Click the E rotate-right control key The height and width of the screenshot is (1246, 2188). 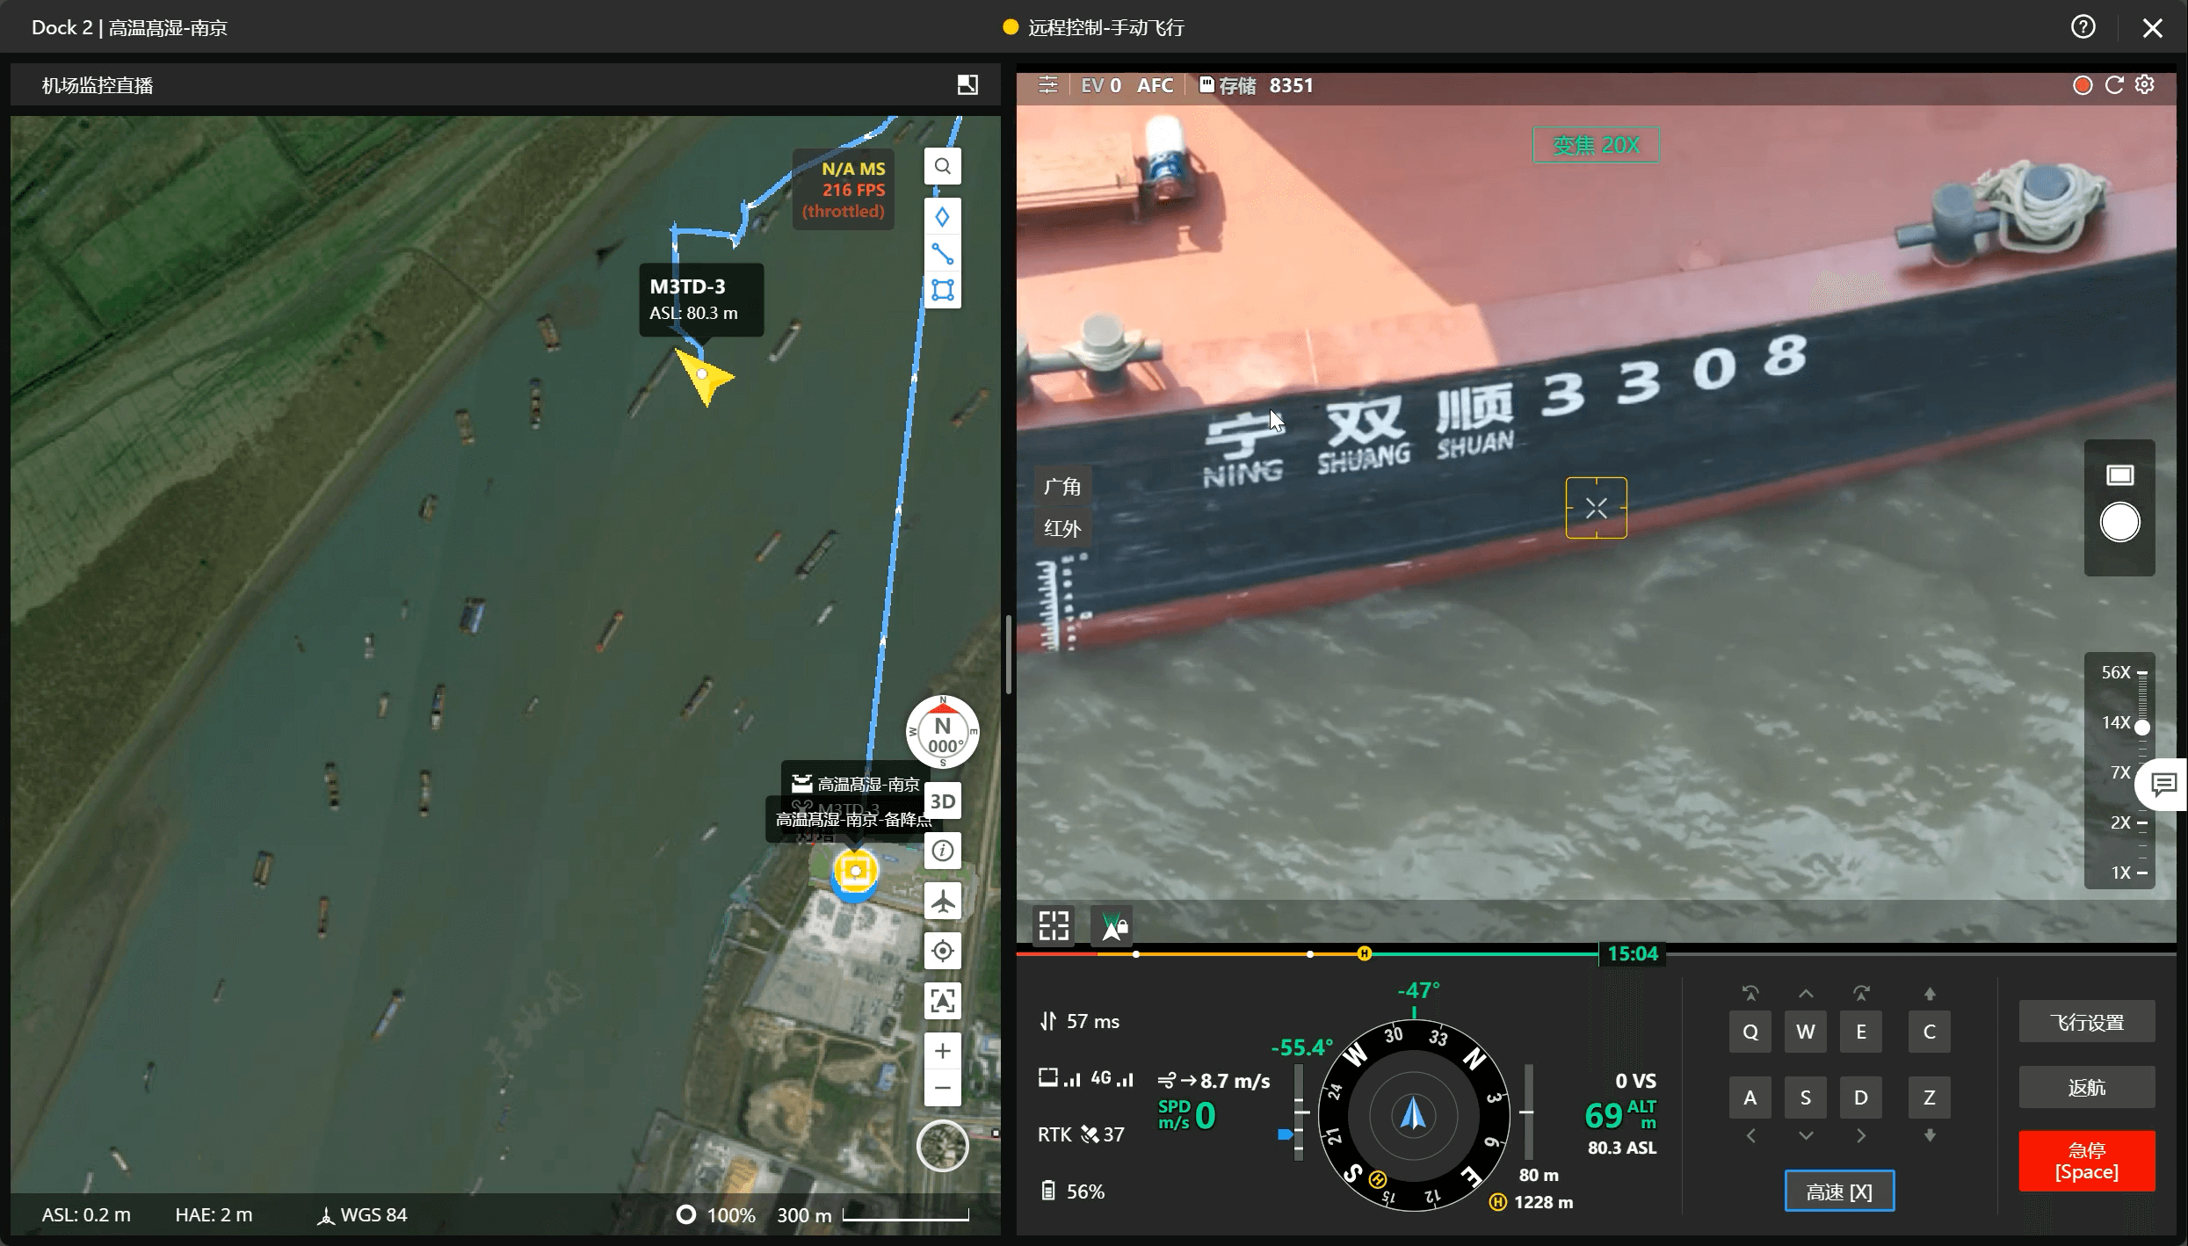coord(1860,1032)
